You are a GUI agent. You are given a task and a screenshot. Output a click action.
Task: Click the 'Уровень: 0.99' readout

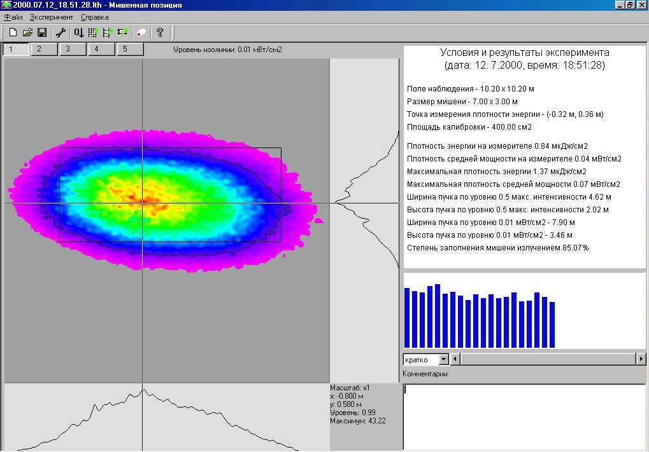tap(353, 413)
